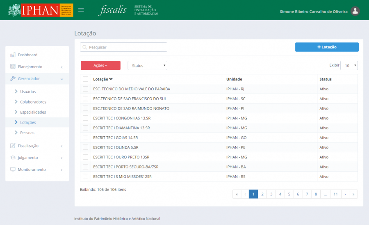Toggle the select-all checkbox in table header
This screenshot has height=225, width=369.
tap(85, 79)
